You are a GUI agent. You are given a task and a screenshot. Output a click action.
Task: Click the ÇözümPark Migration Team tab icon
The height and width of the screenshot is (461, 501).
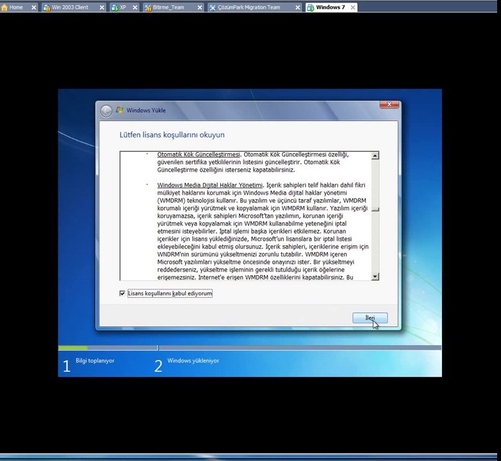coord(213,7)
